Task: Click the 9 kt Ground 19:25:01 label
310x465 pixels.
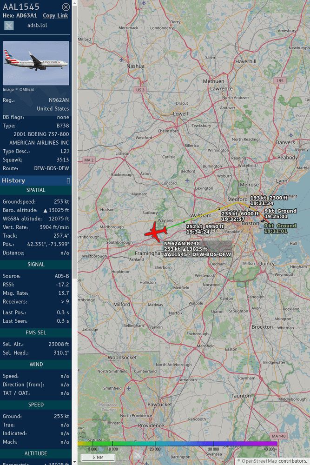Action: click(x=280, y=213)
